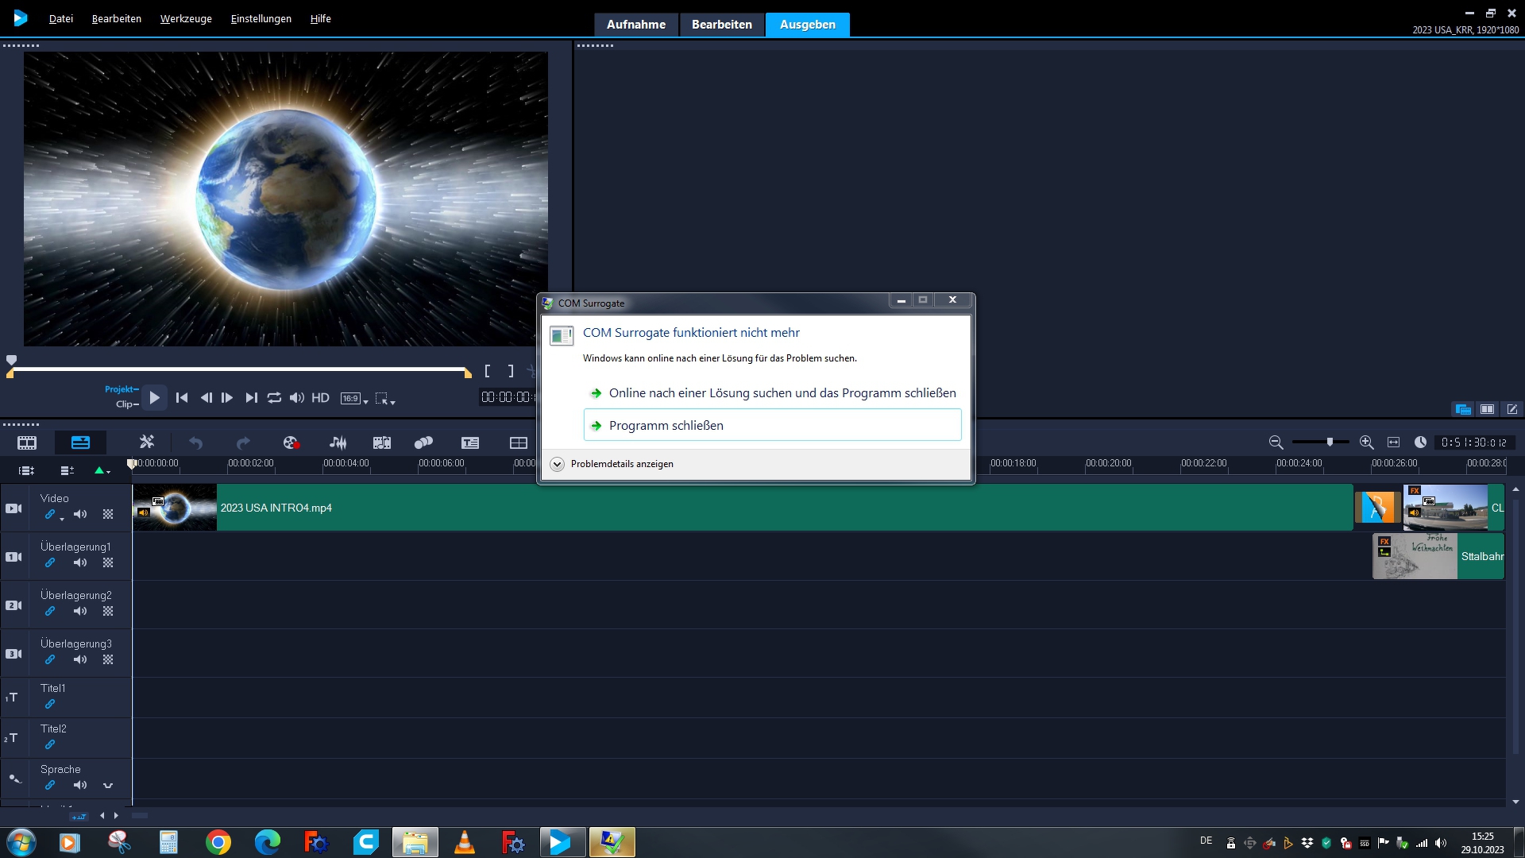
Task: Toggle repeat playback in preview
Action: tap(274, 398)
